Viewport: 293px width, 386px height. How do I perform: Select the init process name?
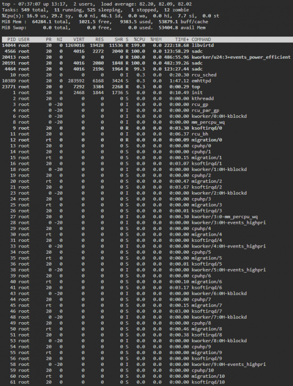(x=197, y=93)
